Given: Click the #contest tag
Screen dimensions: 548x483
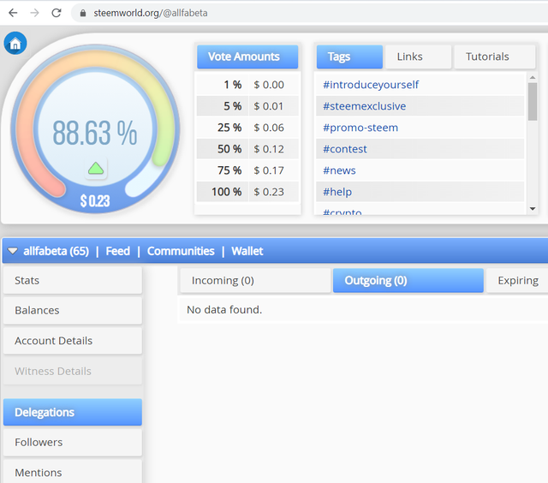Looking at the screenshot, I should (x=345, y=149).
